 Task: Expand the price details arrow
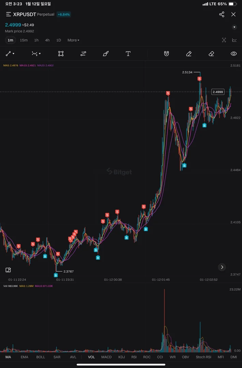234,27
